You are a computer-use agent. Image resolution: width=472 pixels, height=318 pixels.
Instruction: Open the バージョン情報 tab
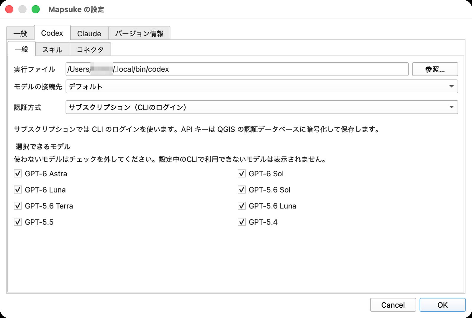pos(139,33)
